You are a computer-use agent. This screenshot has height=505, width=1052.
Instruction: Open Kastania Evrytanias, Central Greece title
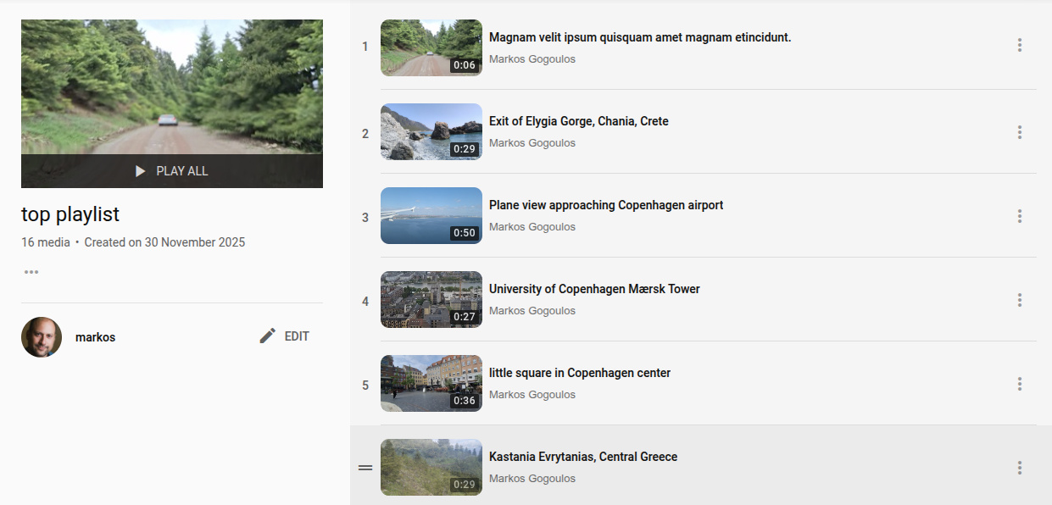[x=582, y=457]
